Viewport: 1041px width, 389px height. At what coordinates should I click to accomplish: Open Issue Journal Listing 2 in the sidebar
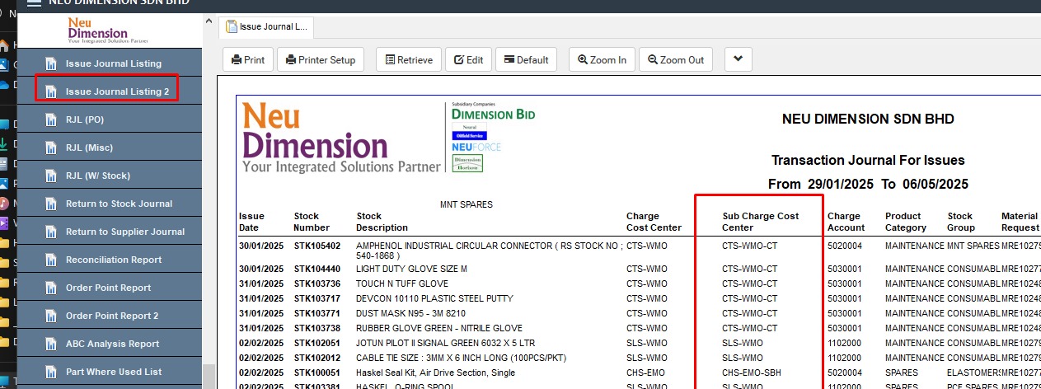click(117, 91)
